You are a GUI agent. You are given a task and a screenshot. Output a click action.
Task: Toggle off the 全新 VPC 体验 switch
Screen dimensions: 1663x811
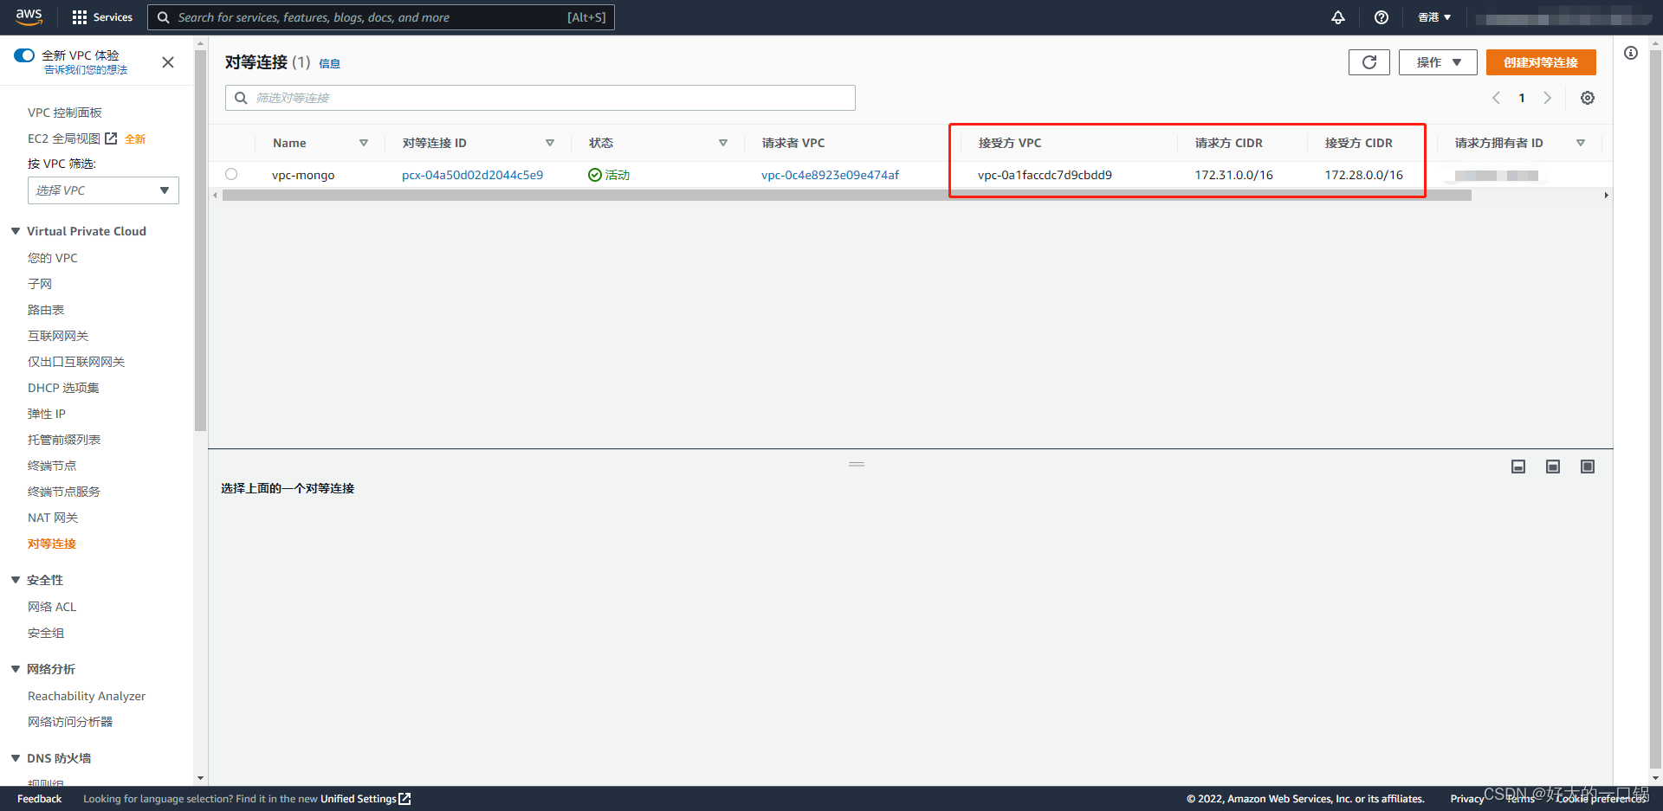[x=23, y=55]
